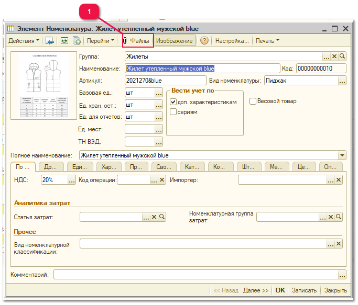
Task: Open the Перейти dropdown menu
Action: coord(101,41)
